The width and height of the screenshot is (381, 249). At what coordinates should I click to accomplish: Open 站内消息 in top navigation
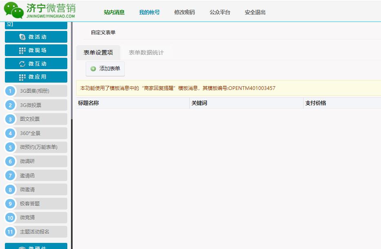[114, 12]
